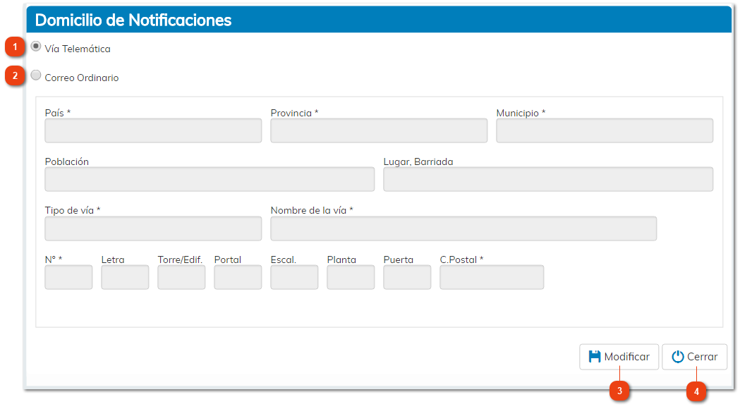Viewport: 740px width, 409px height.
Task: Click the Provincia input field
Action: tap(379, 130)
